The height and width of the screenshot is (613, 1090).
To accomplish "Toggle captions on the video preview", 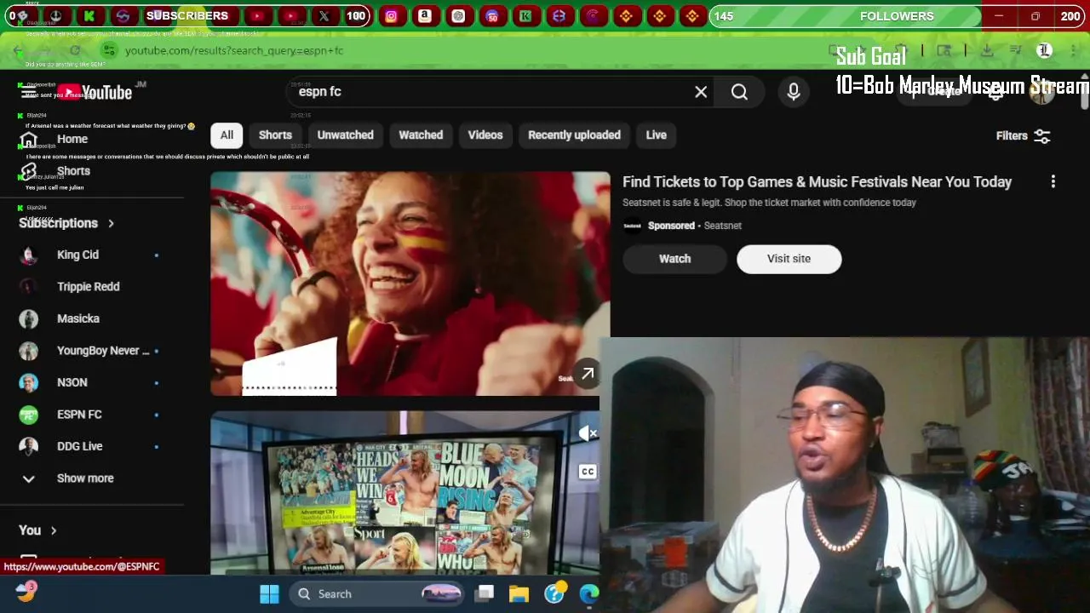I will (588, 472).
